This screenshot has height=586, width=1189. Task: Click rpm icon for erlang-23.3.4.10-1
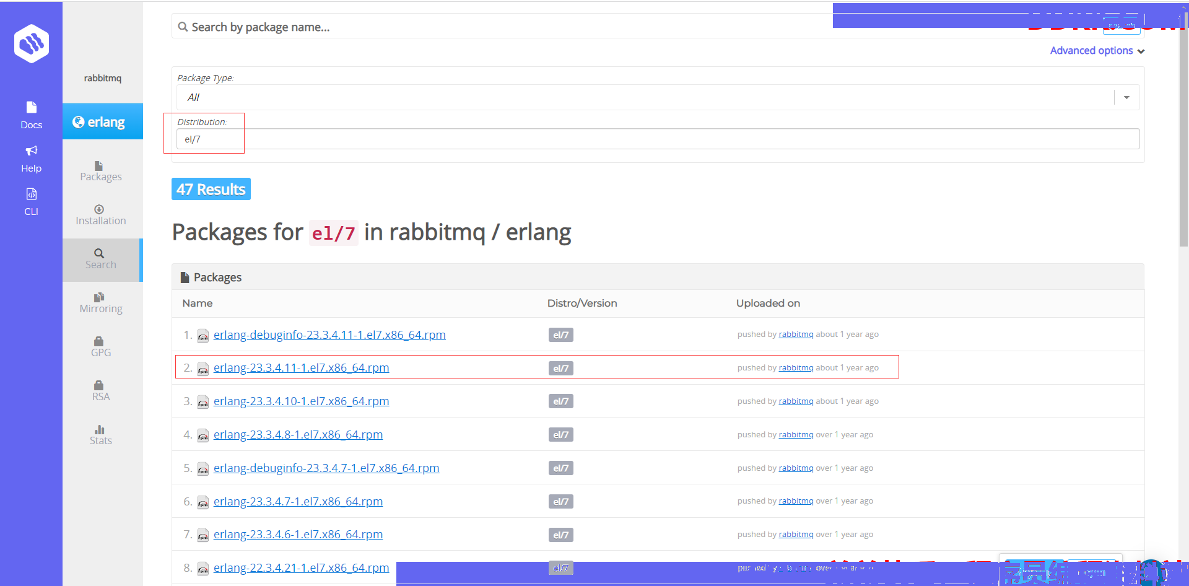pyautogui.click(x=203, y=402)
